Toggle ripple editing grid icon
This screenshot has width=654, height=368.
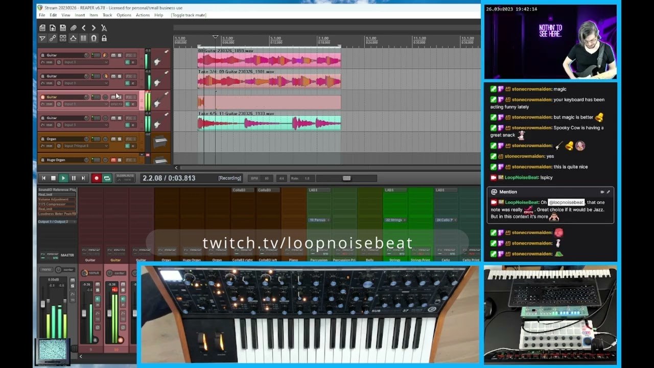[x=63, y=38]
